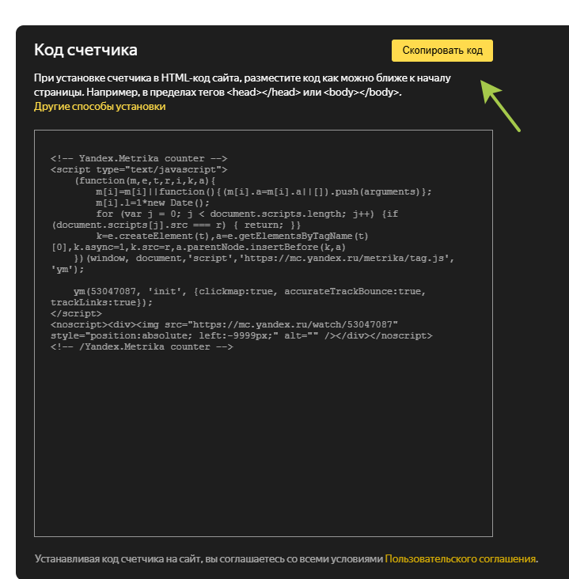
Task: Click the 'for (var j = 0' loop line
Action: (237, 214)
